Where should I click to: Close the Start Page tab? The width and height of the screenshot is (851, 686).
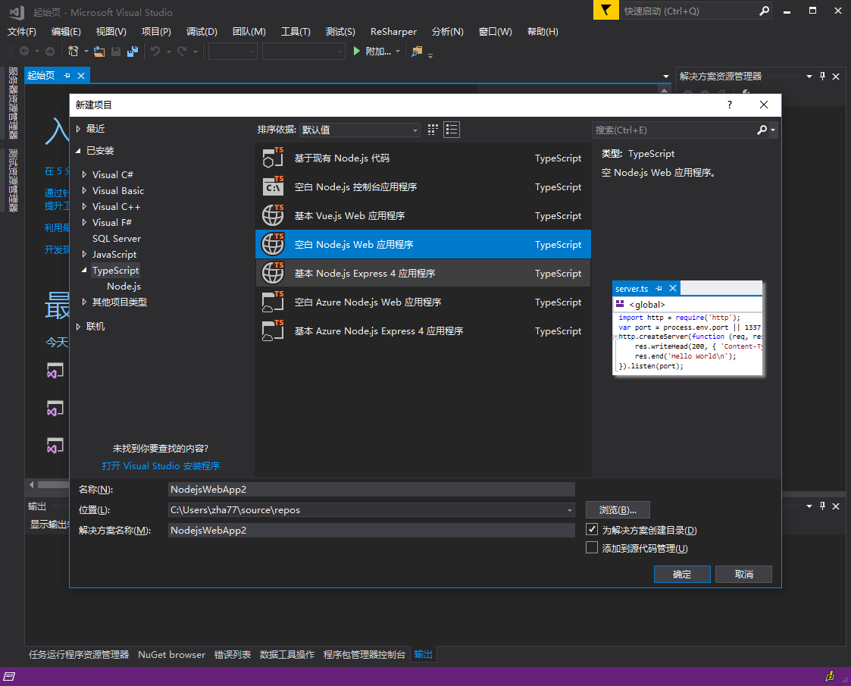81,76
